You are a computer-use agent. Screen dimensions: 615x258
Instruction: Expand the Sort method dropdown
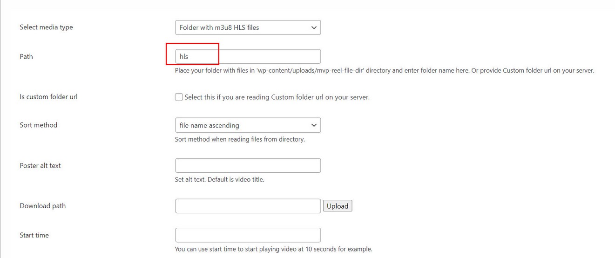pyautogui.click(x=248, y=125)
